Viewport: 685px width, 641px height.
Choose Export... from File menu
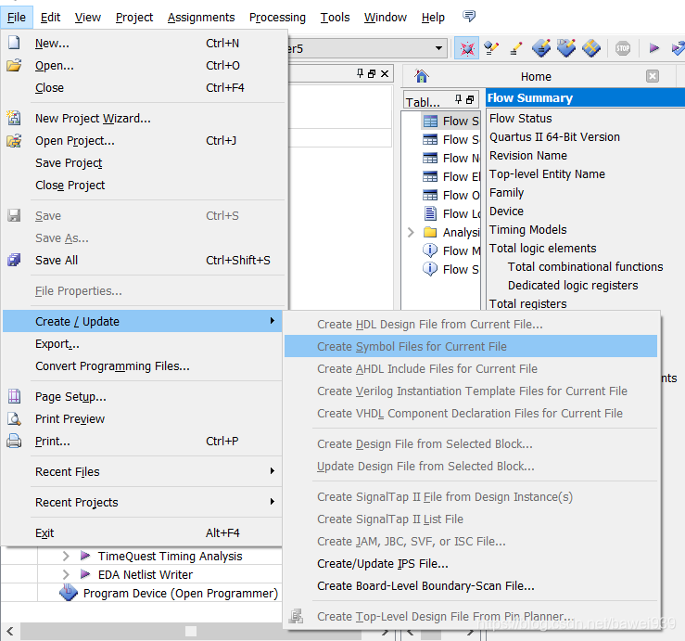coord(143,343)
